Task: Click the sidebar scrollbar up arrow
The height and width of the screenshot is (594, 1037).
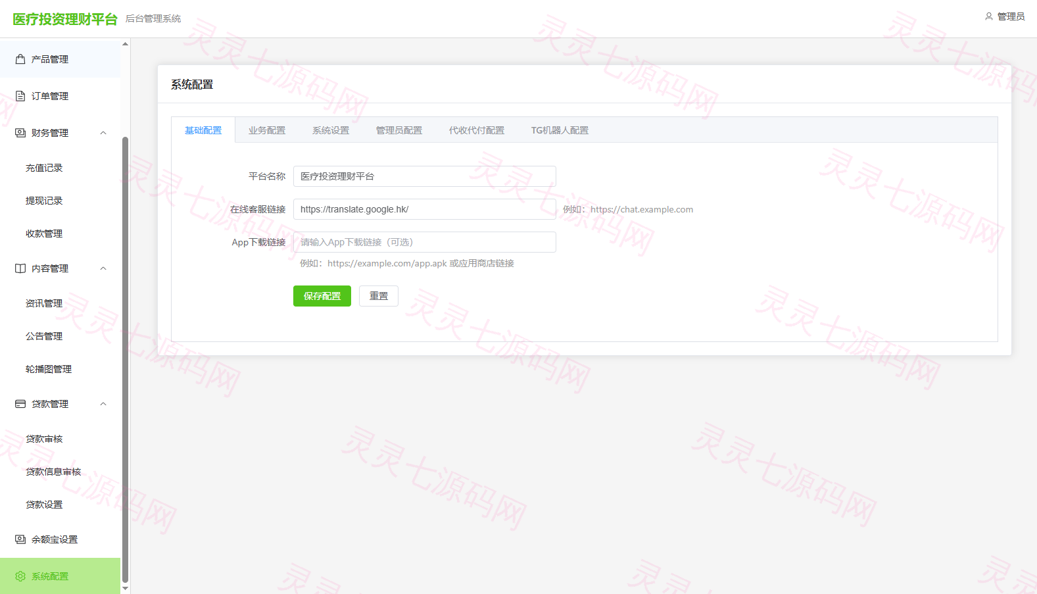Action: tap(125, 44)
